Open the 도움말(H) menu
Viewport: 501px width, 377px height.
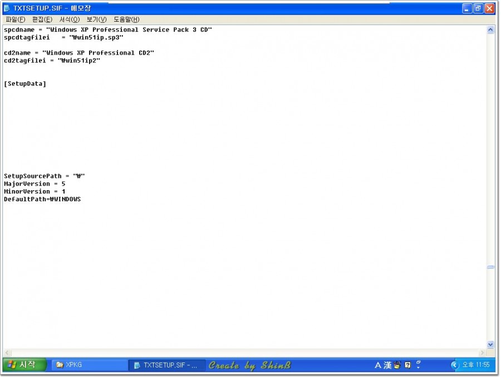click(x=126, y=19)
